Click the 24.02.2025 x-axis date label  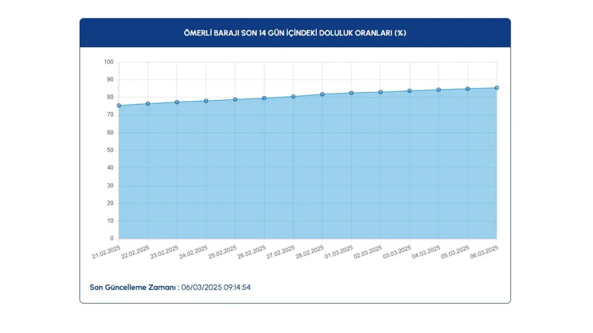point(194,252)
